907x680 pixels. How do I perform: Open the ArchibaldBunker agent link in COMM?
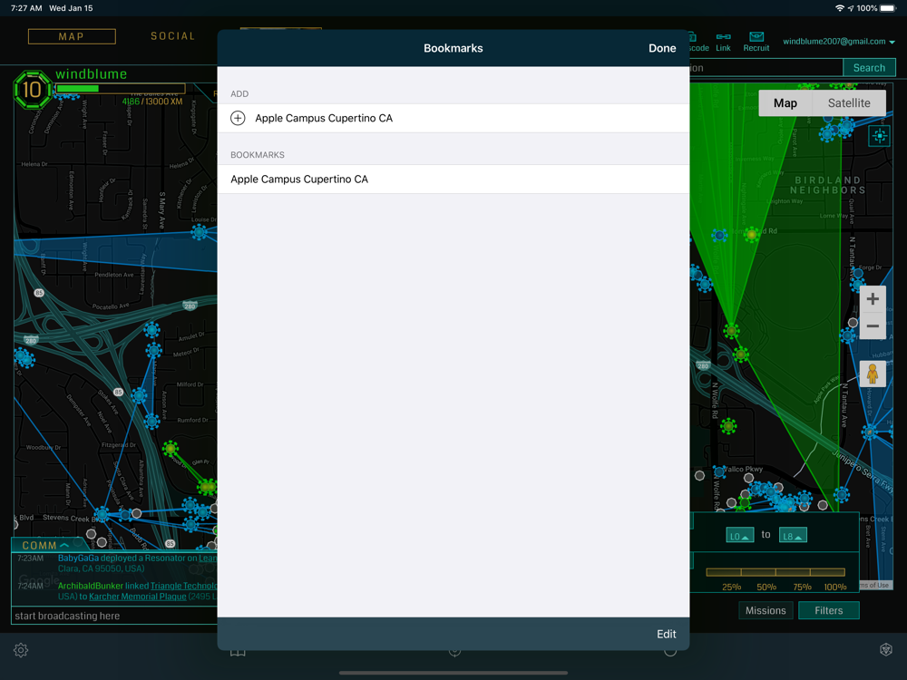click(x=90, y=586)
